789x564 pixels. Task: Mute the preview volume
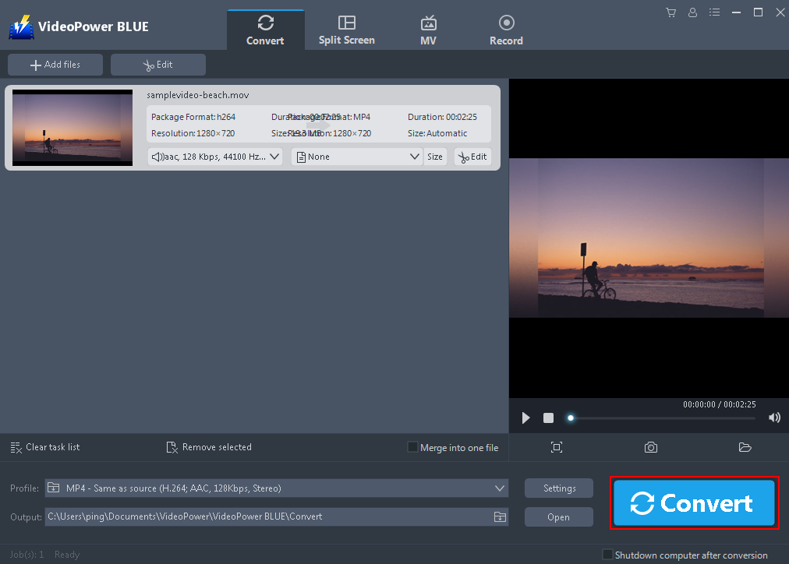coord(774,418)
